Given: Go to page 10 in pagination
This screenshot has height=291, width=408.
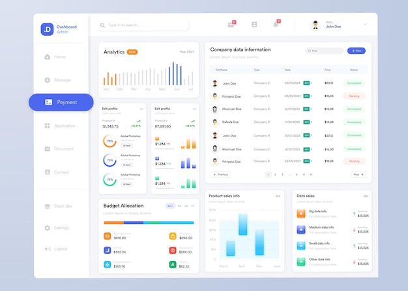Looking at the screenshot, I should (311, 174).
